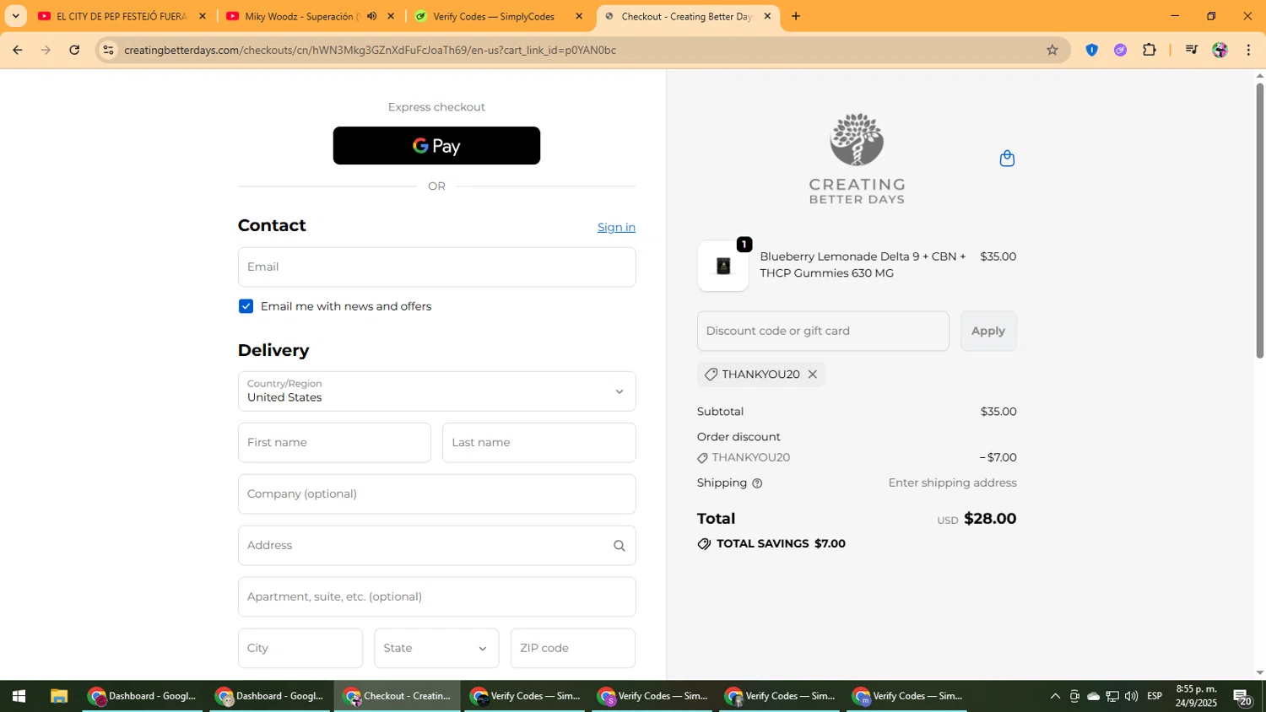Open the Windows notification center
1266x712 pixels.
pyautogui.click(x=1242, y=697)
